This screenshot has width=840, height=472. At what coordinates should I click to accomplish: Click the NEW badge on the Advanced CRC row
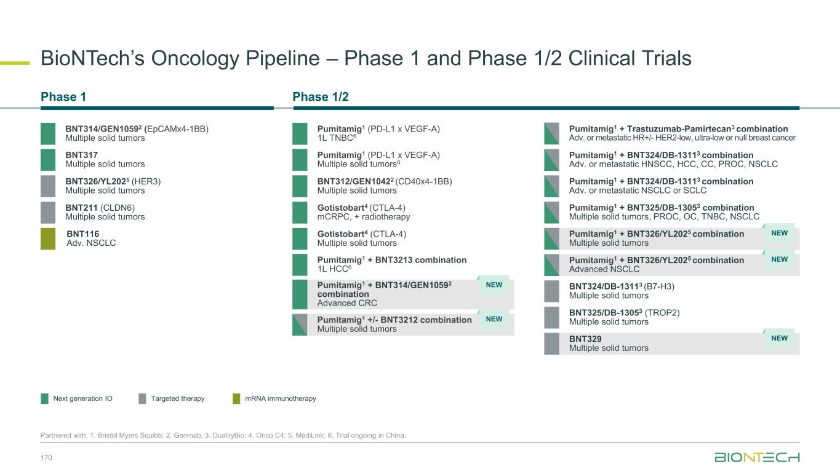pyautogui.click(x=494, y=285)
